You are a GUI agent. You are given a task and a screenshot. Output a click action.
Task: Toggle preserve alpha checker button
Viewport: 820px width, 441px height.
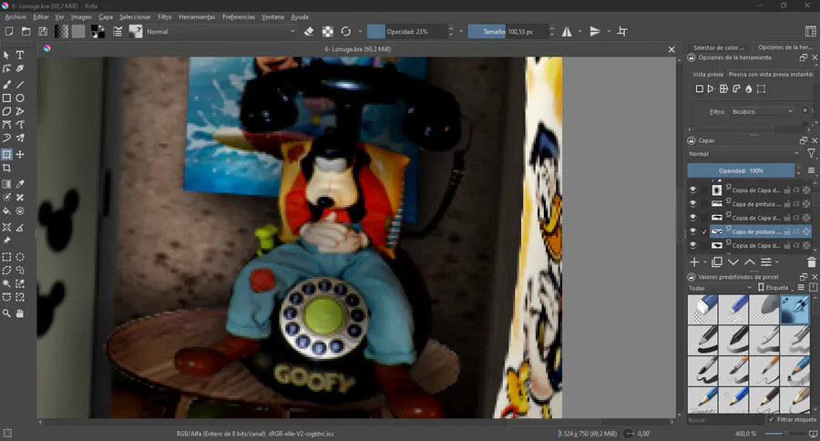point(327,31)
